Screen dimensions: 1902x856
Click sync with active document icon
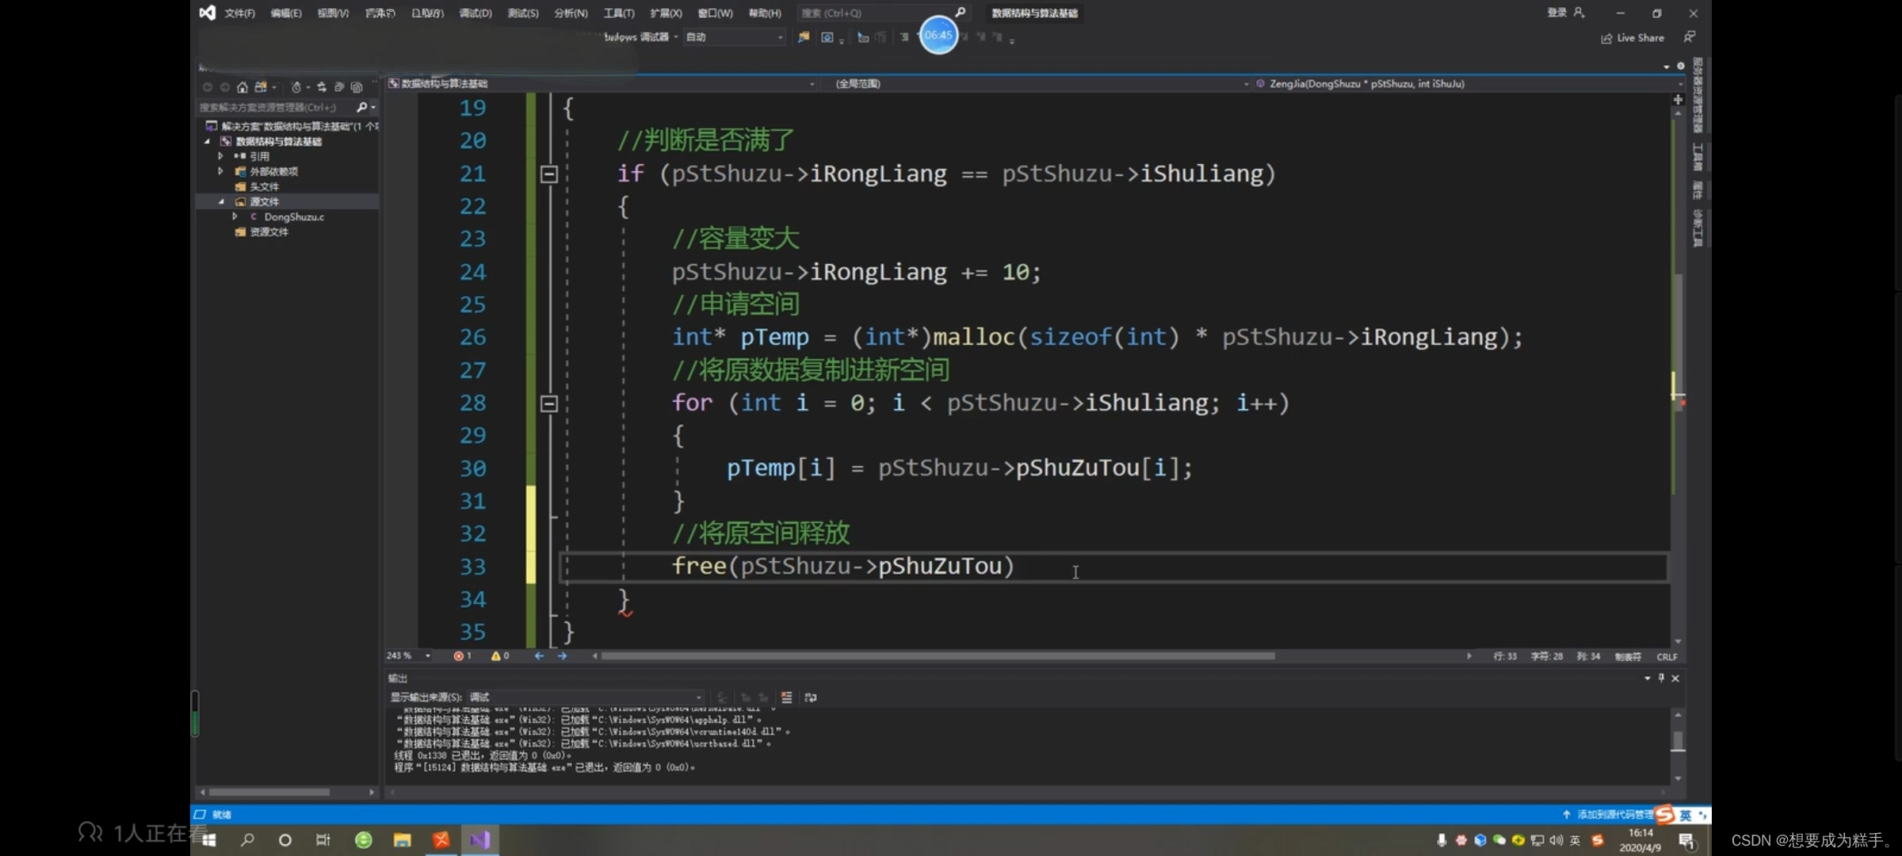click(322, 87)
